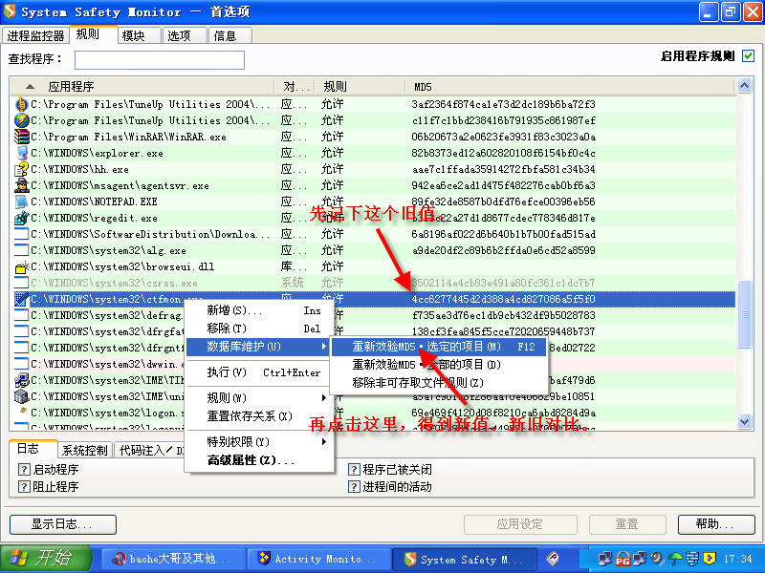This screenshot has width=765, height=573.
Task: Toggle the 启动程序 log checkbox
Action: pos(24,469)
